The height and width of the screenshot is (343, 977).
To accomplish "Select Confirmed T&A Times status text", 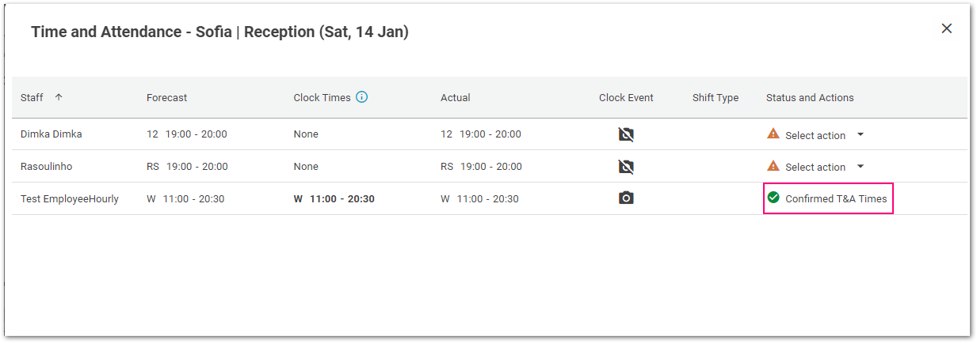I will [836, 199].
